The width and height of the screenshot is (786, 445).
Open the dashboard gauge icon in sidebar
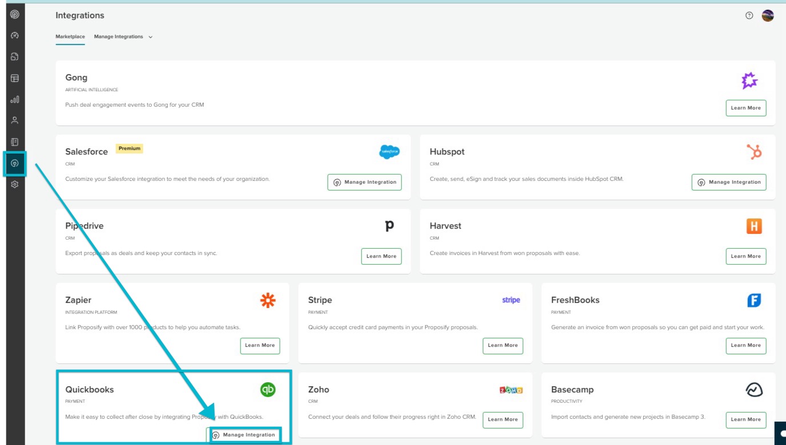[15, 35]
